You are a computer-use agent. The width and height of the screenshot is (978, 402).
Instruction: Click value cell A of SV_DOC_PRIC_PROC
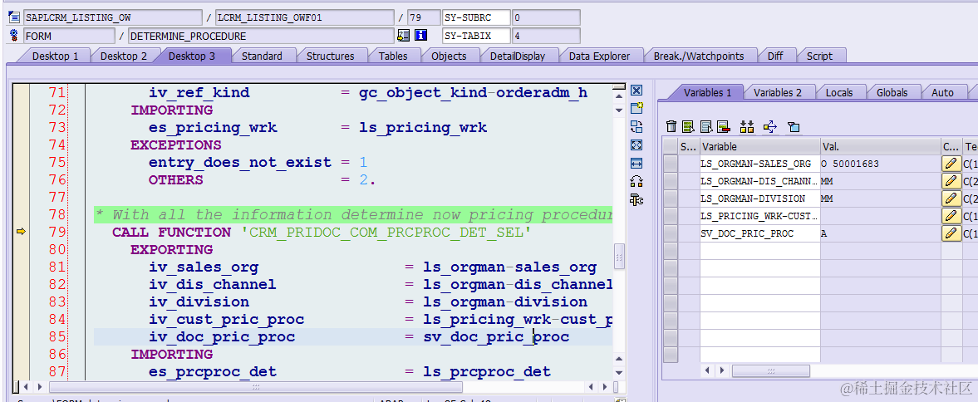[880, 233]
